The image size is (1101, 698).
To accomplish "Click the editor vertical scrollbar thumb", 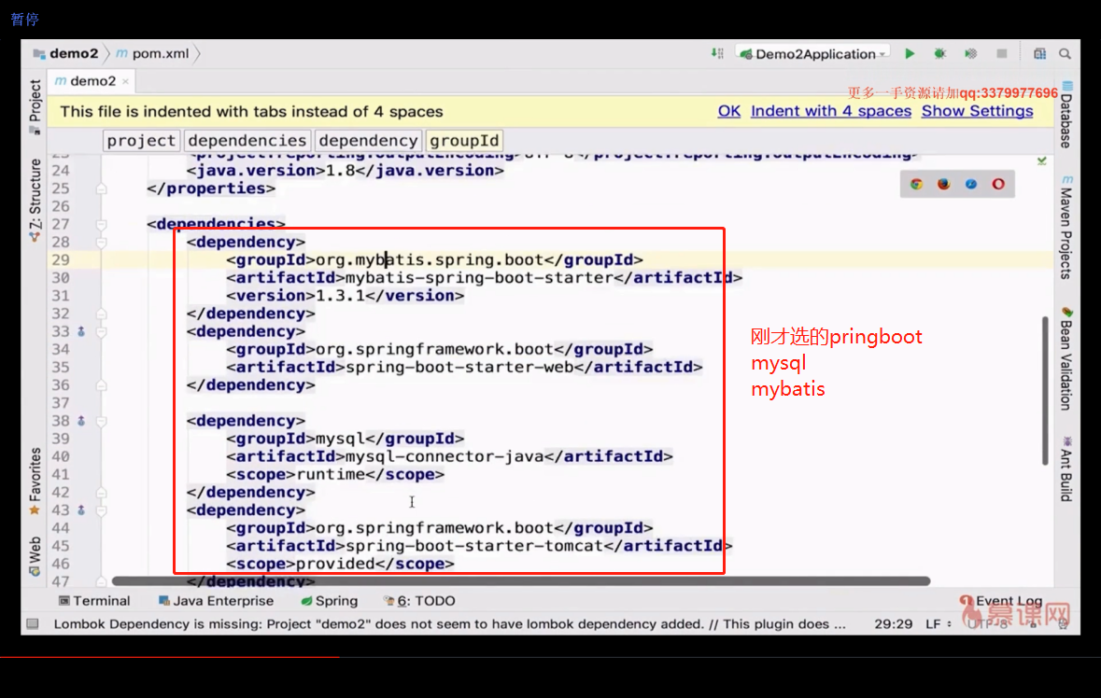I will [1046, 390].
